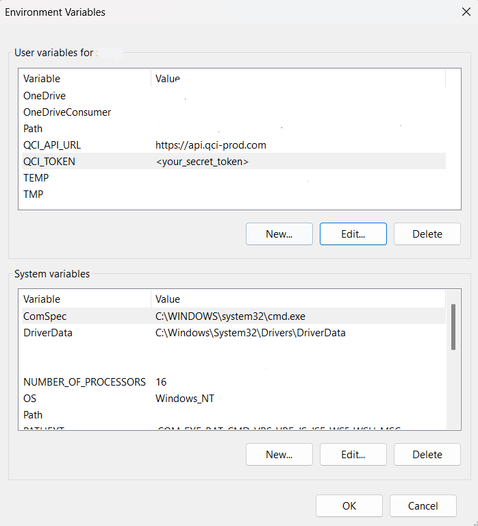Select the OS system variable
The height and width of the screenshot is (526, 478).
(234, 398)
